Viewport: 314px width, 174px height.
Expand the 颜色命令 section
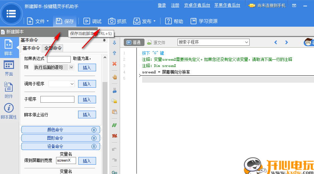[x=60, y=130]
